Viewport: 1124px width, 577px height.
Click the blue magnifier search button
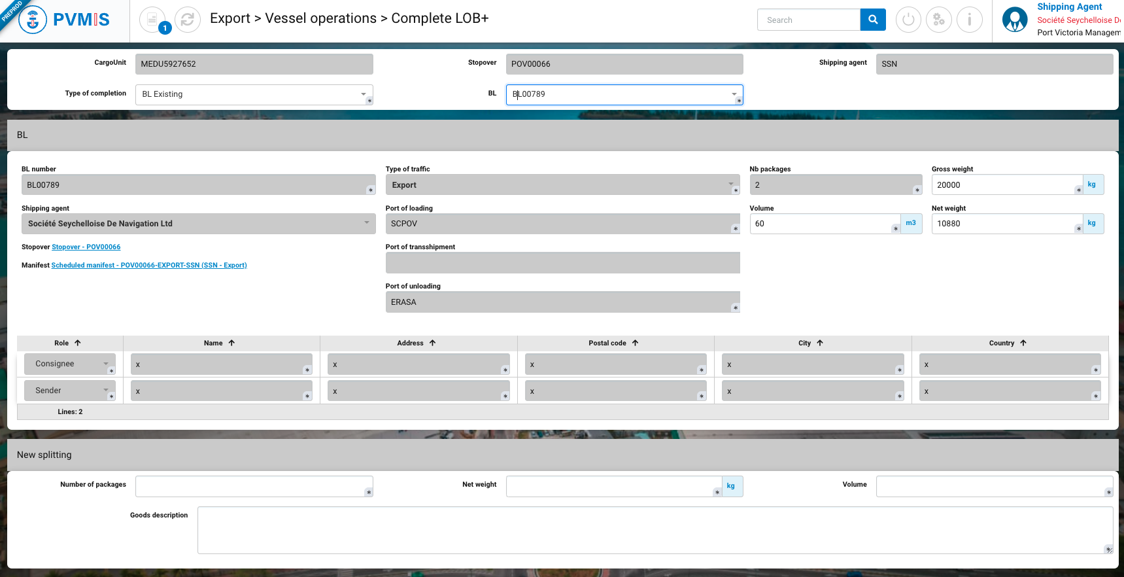[873, 20]
